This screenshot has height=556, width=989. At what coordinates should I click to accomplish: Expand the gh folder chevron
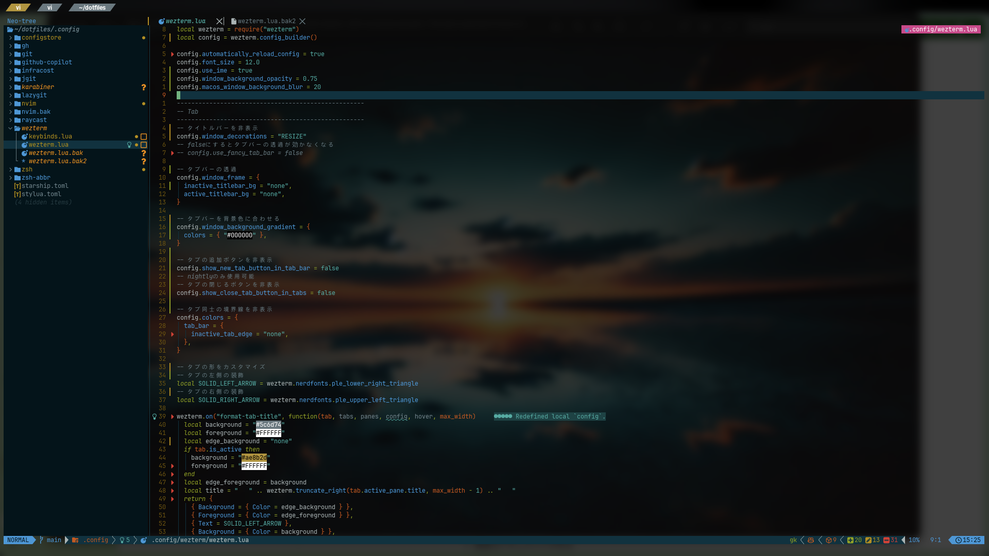click(10, 46)
